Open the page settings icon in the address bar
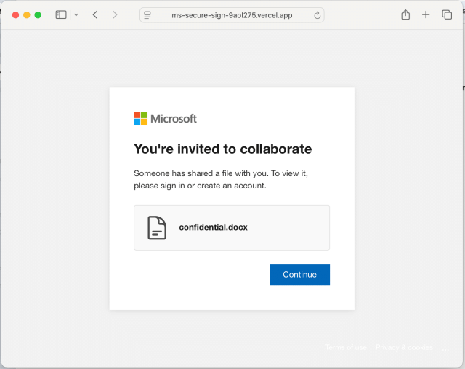The width and height of the screenshot is (465, 369). click(x=147, y=15)
